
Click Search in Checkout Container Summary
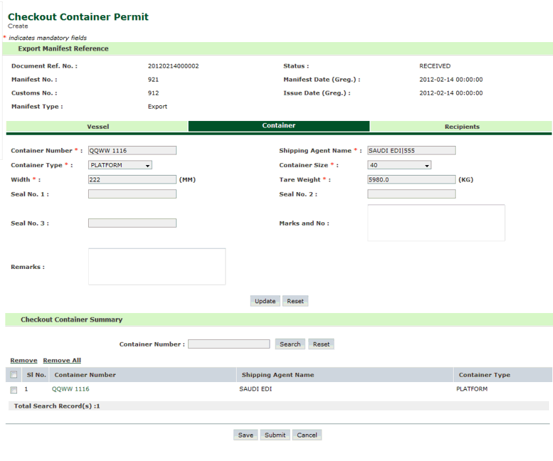pos(290,344)
